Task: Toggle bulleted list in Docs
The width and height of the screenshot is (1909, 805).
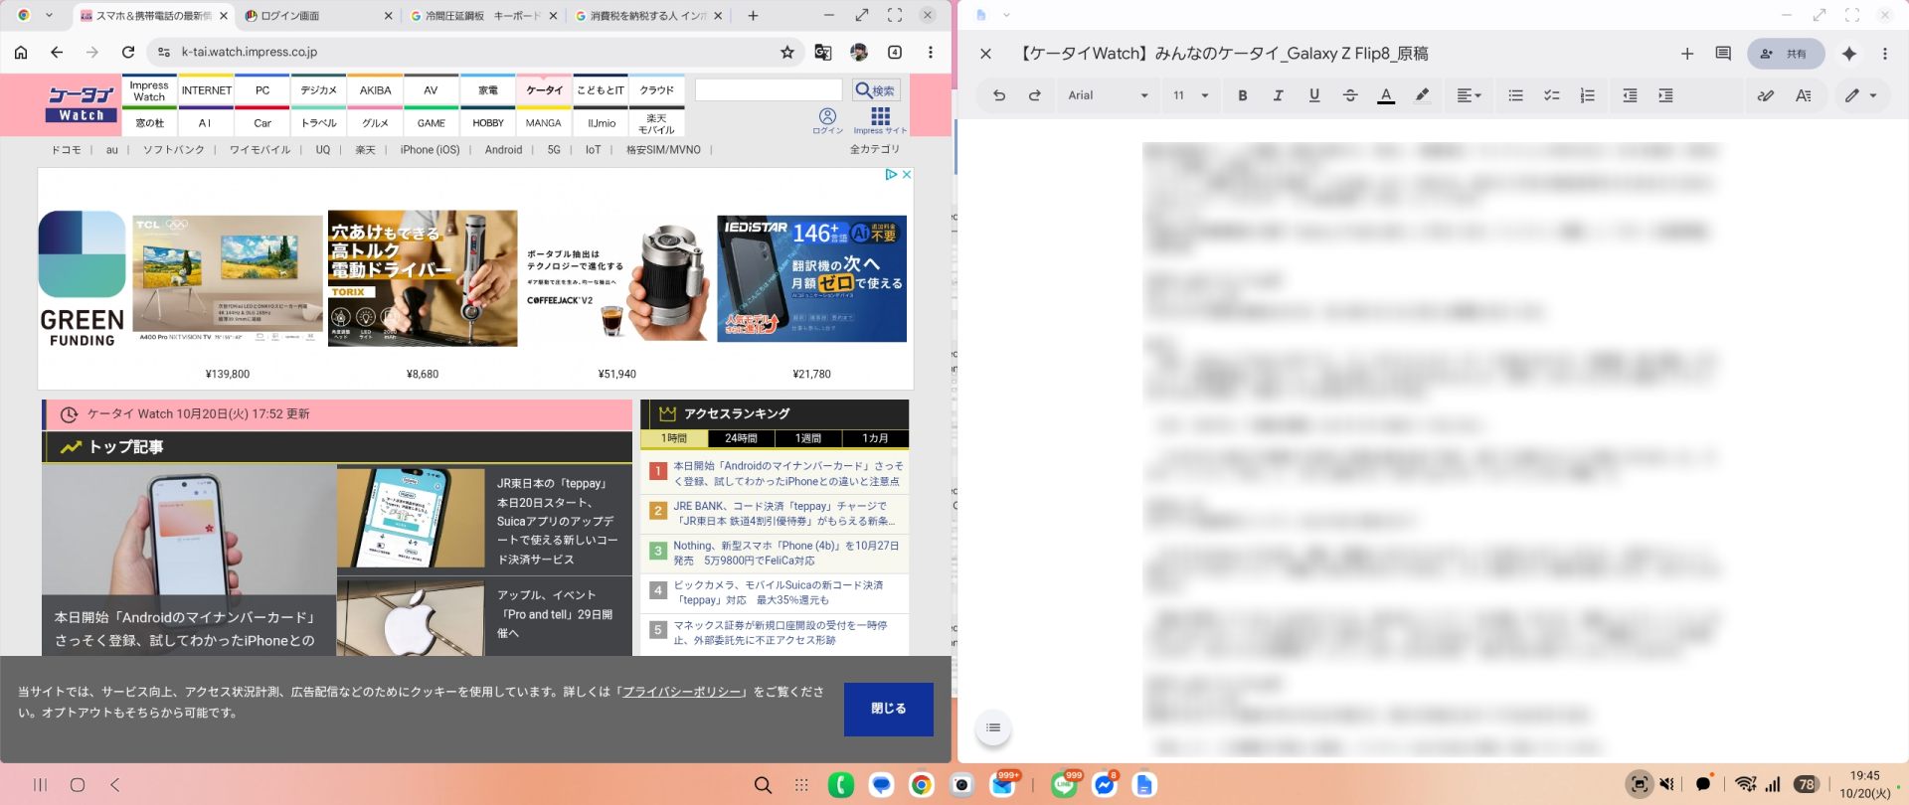Action: (1515, 95)
